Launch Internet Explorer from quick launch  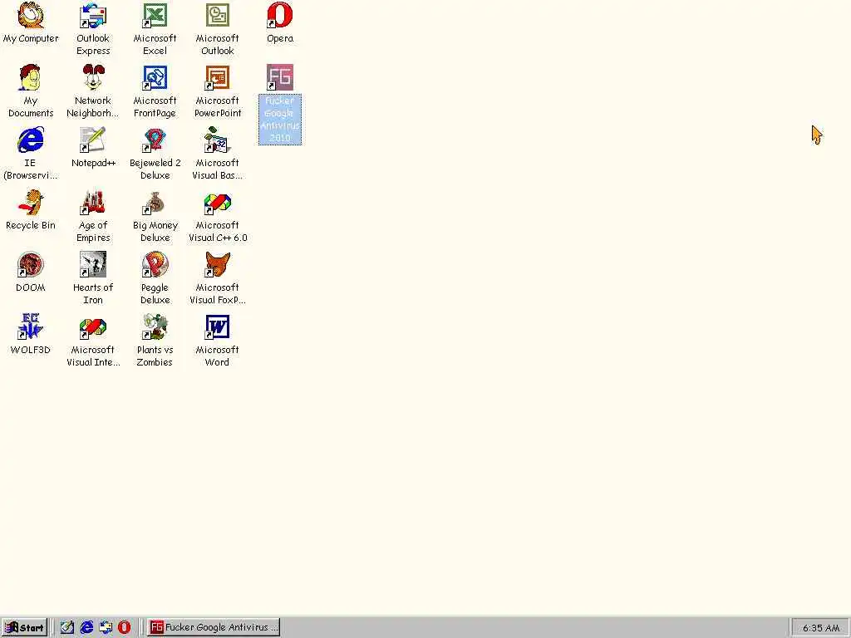point(86,627)
